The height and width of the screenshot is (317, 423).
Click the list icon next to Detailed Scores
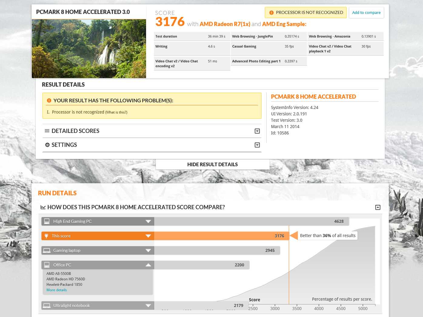[47, 131]
